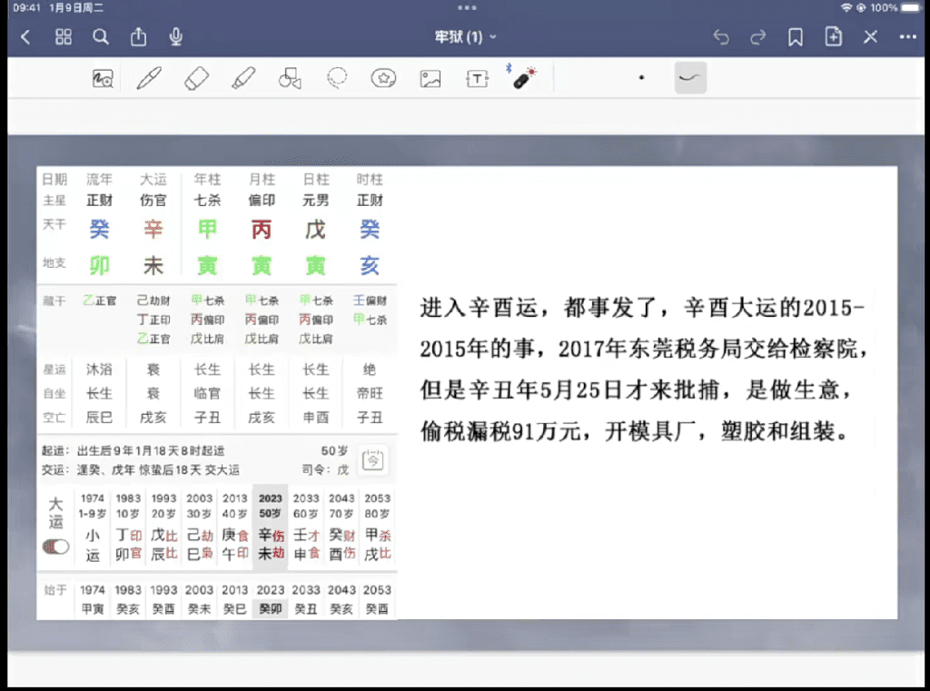Open search with the magnifier icon
This screenshot has height=691, width=930.
pyautogui.click(x=101, y=37)
